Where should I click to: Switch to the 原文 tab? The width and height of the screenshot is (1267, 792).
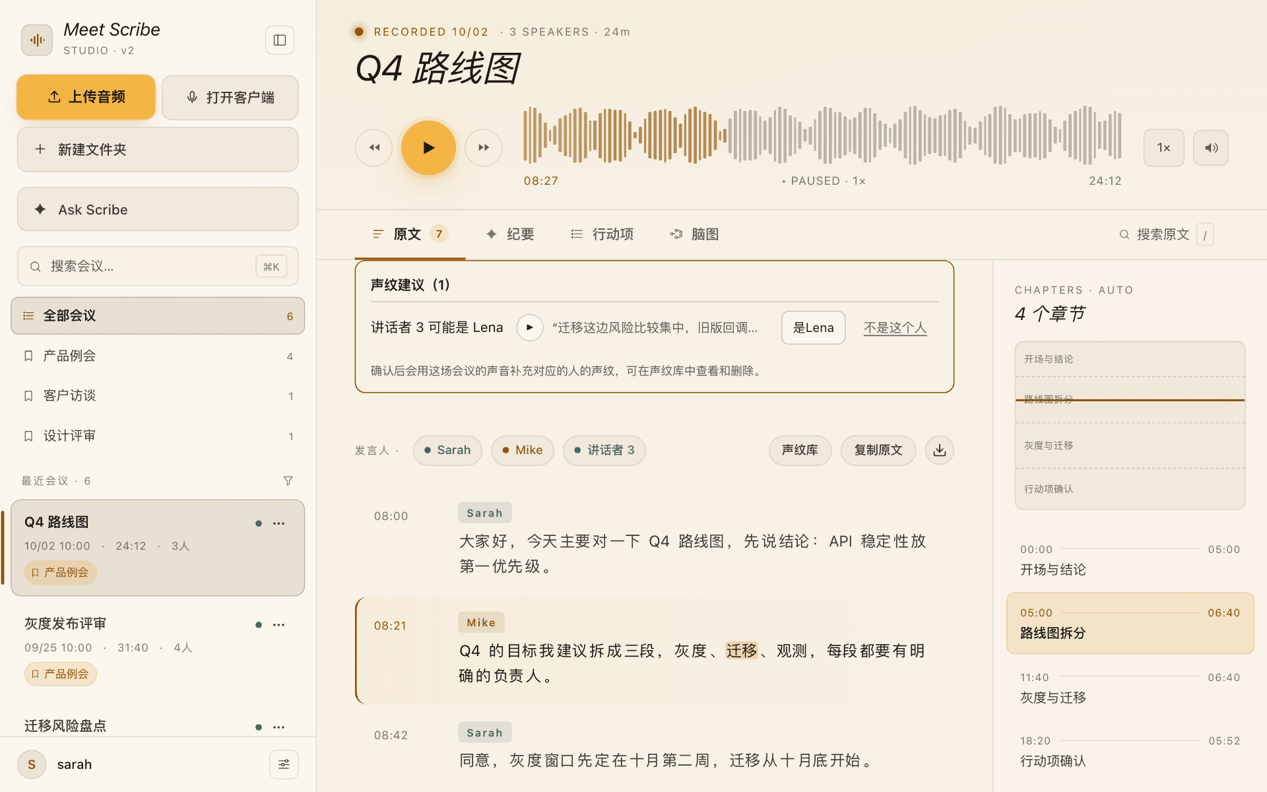(410, 234)
